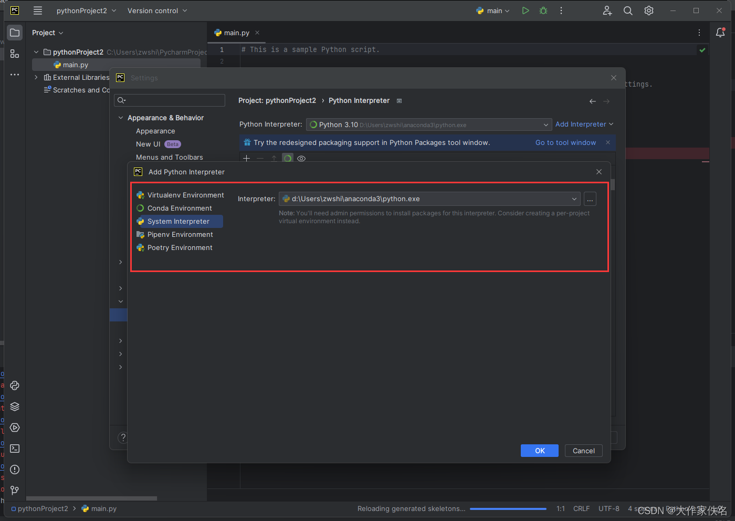
Task: Open Python Console tool window icon
Action: pyautogui.click(x=15, y=385)
